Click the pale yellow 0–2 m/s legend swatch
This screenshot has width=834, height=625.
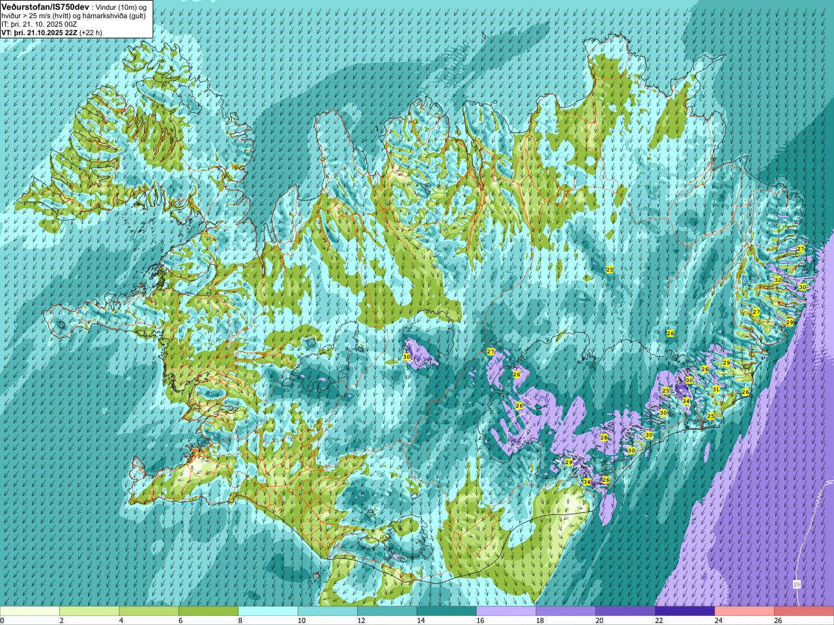[30, 611]
